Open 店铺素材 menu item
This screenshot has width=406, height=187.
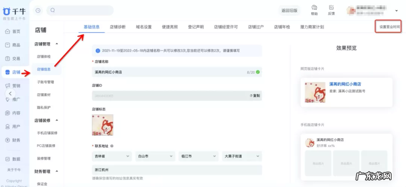(x=44, y=95)
